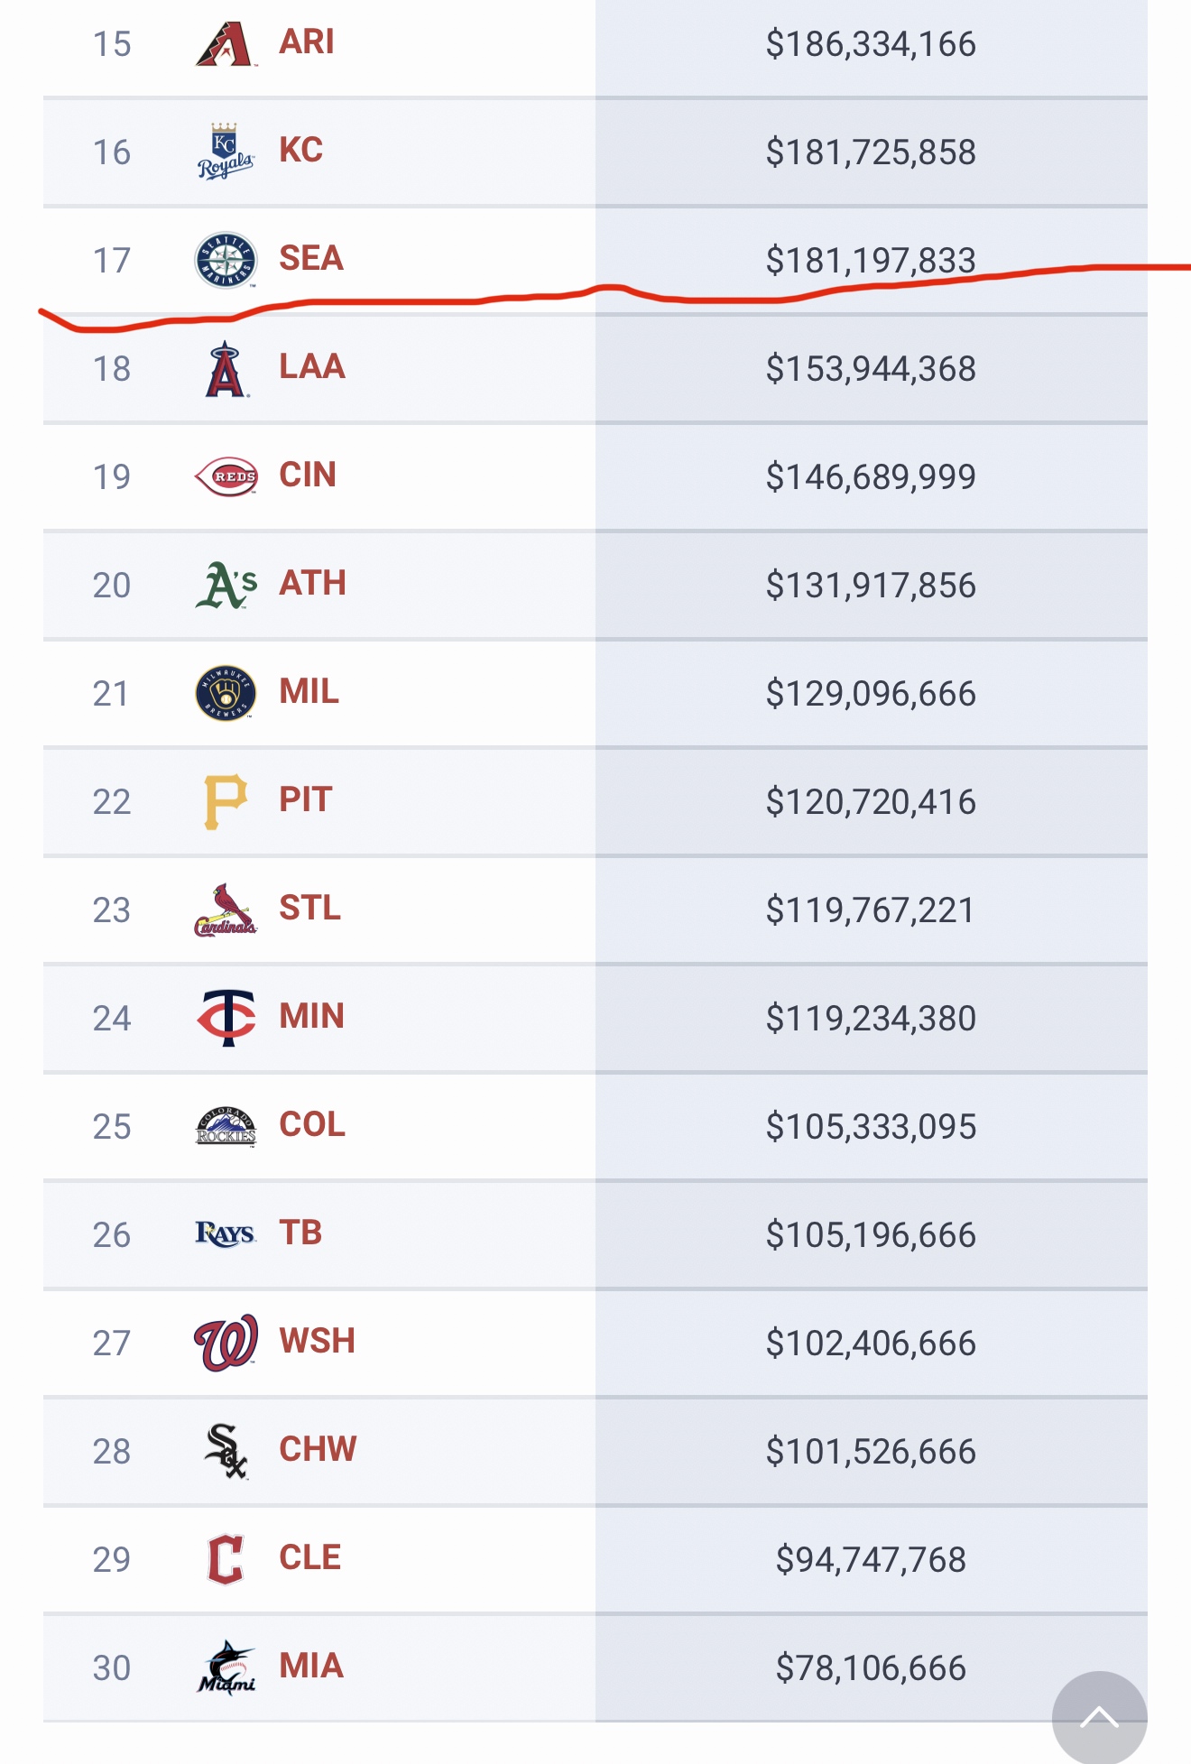Click the Athletics A's logo

(226, 585)
